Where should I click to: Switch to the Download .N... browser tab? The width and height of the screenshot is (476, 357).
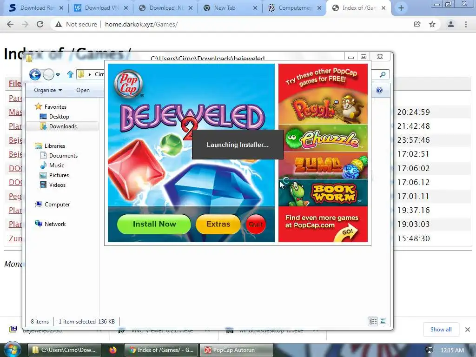tap(166, 8)
